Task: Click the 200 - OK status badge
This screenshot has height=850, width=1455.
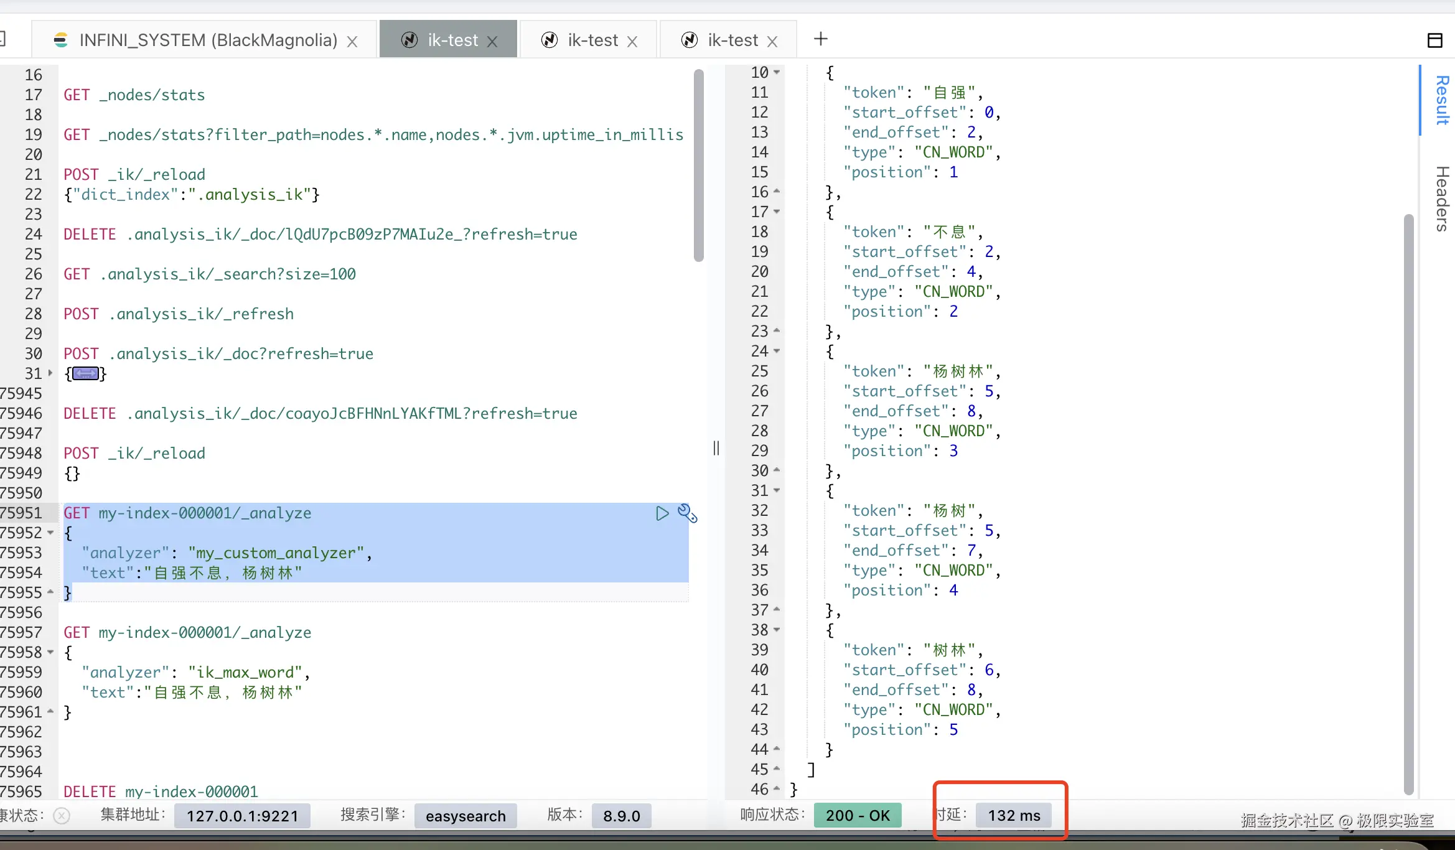Action: tap(858, 816)
